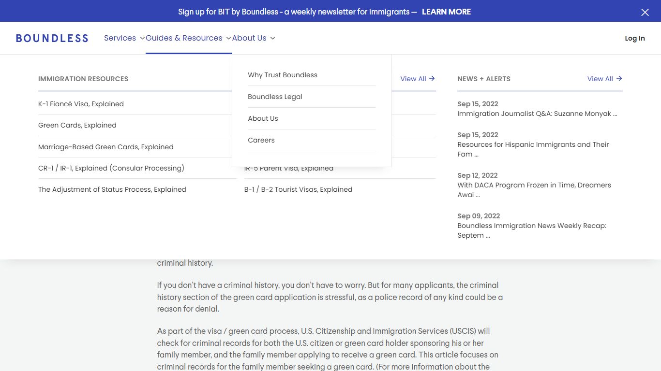Select Guides & Resources menu
Screen dimensions: 661x371
(184, 38)
